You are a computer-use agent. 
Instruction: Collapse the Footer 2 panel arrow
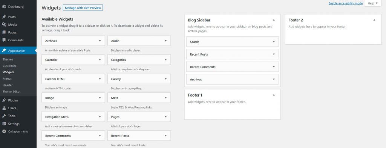374,20
